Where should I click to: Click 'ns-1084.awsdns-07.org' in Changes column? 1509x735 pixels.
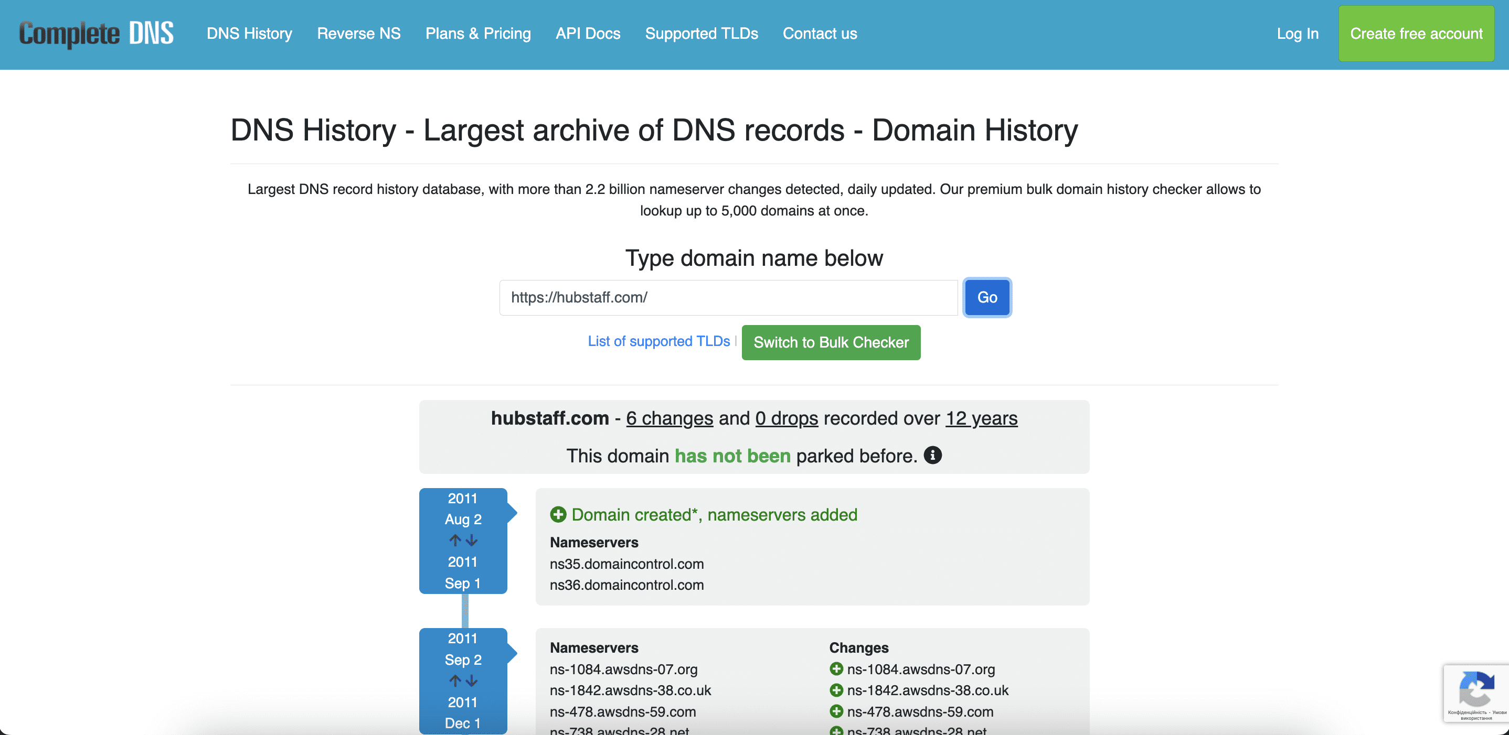pyautogui.click(x=921, y=669)
